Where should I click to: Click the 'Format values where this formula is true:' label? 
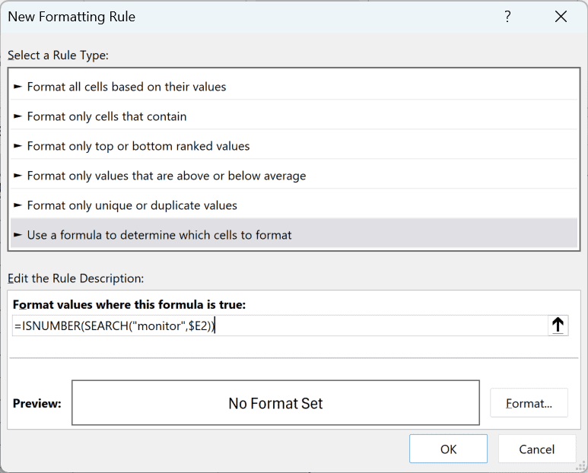[x=129, y=304]
